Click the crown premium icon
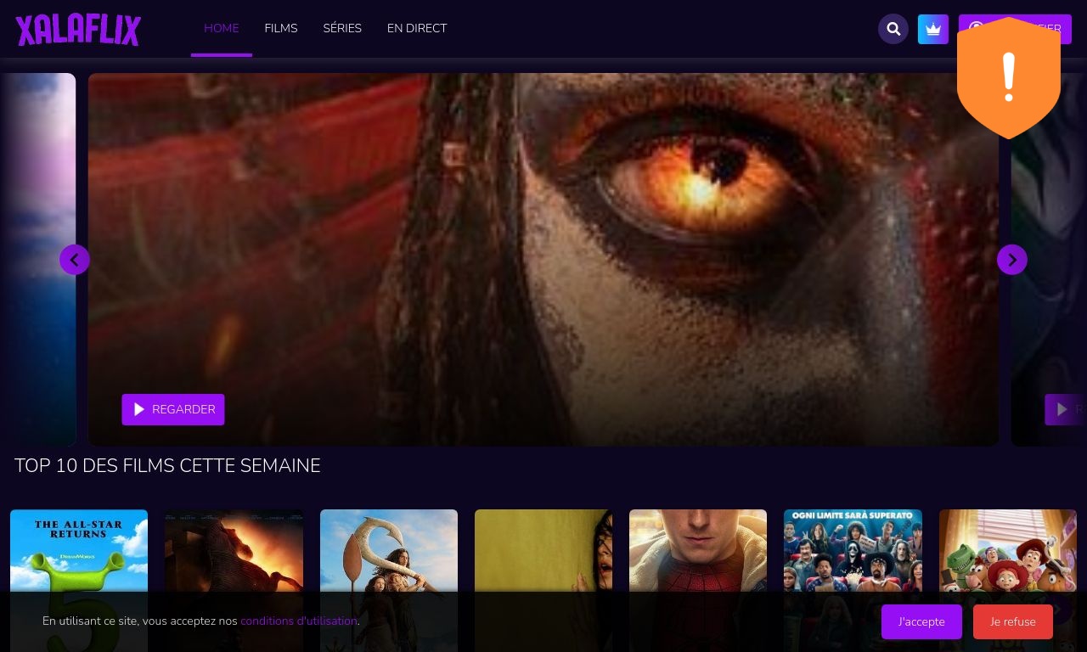Image resolution: width=1087 pixels, height=652 pixels. [x=933, y=29]
